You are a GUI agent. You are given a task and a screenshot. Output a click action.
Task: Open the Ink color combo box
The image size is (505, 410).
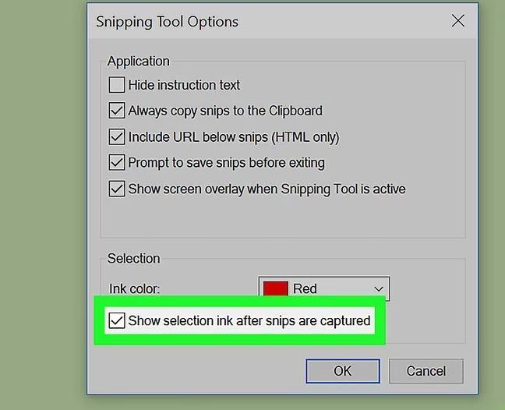[323, 288]
